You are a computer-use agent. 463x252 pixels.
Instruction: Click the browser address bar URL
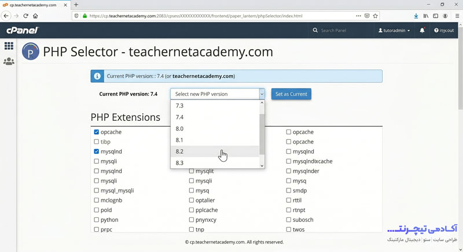tap(196, 16)
